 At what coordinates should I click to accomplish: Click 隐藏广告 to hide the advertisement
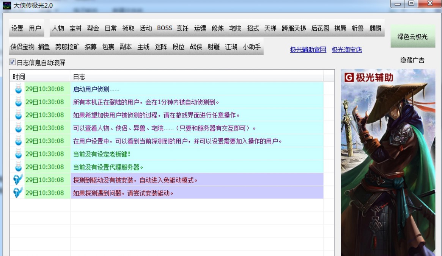[x=412, y=60]
